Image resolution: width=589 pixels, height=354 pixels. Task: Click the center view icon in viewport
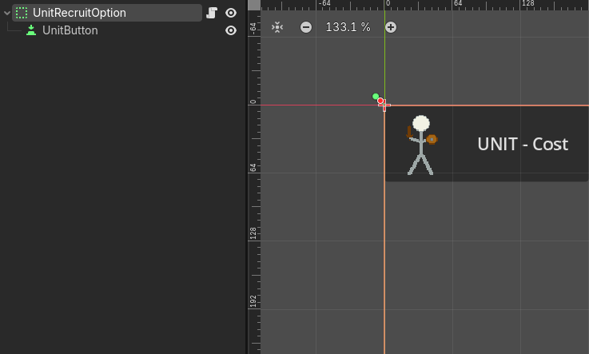coord(277,27)
